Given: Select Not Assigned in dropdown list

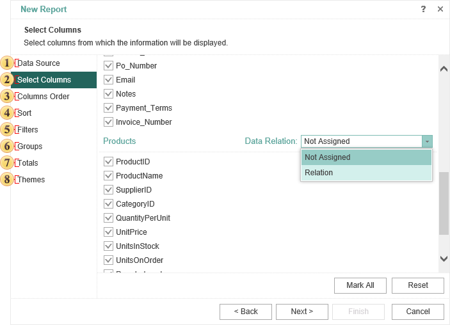Looking at the screenshot, I should [x=366, y=157].
